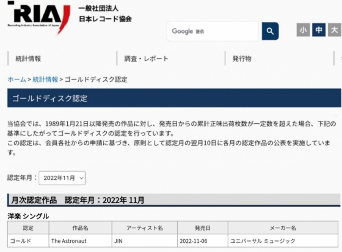Follow the 統計情報 breadcrumb link
This screenshot has width=342, height=252.
tap(45, 79)
